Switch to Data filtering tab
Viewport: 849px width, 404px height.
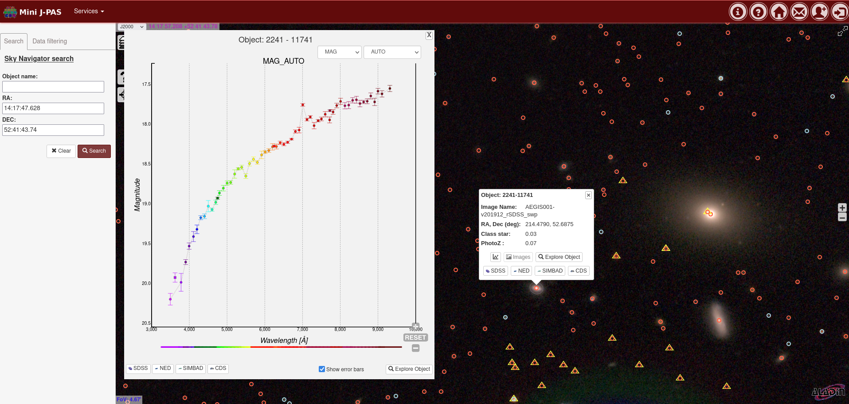50,41
